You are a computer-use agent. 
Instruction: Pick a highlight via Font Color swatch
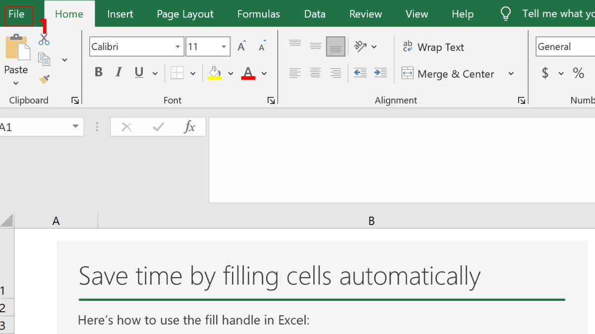248,73
